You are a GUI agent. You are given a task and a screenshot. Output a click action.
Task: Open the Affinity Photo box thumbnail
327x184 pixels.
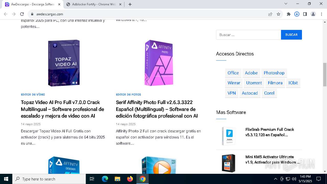pos(159,63)
